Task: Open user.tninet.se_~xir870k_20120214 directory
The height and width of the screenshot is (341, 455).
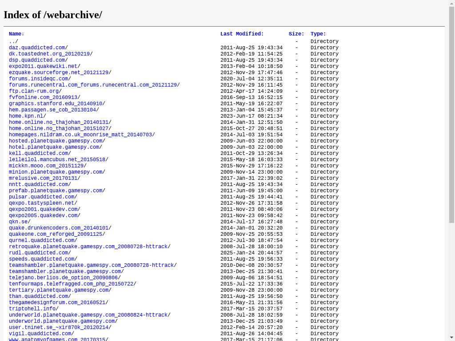Action: [59, 328]
